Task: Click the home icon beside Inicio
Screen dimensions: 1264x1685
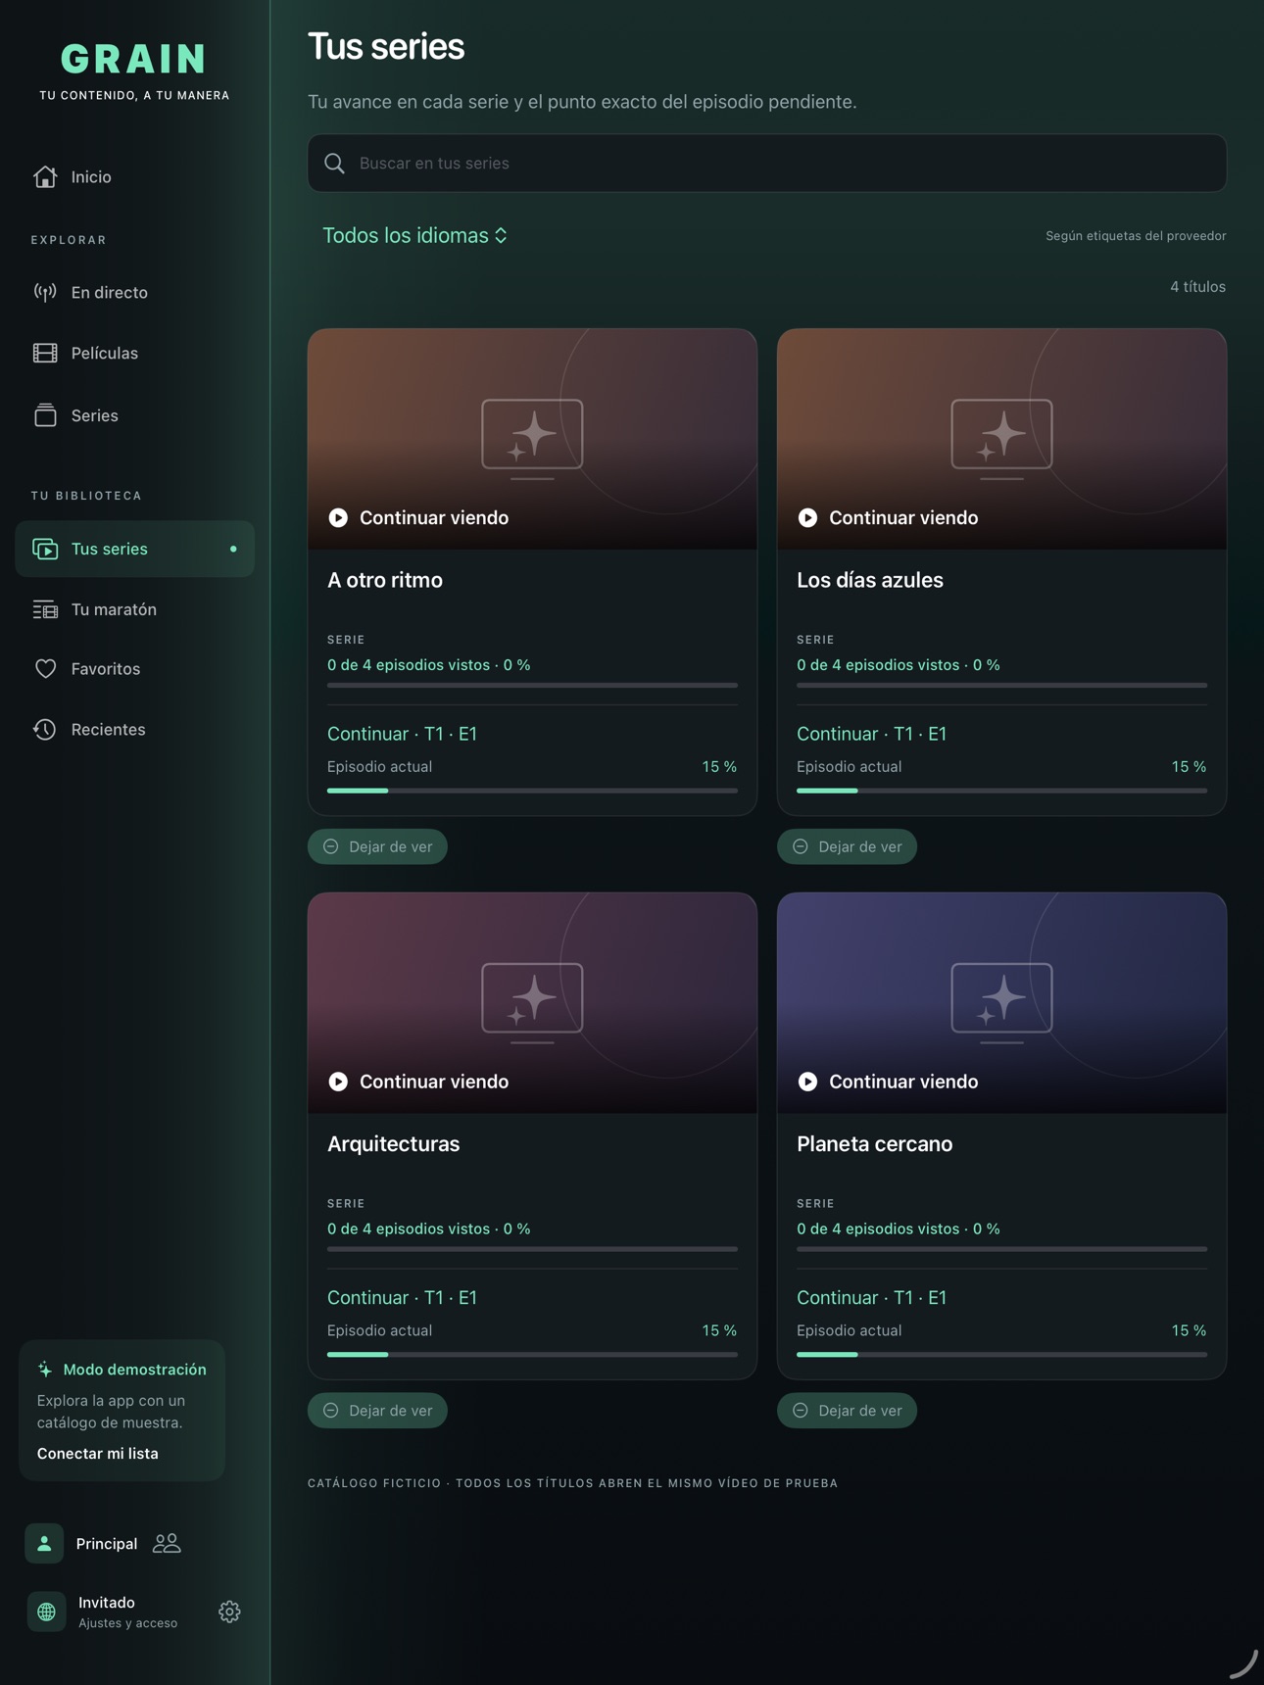Action: [45, 176]
